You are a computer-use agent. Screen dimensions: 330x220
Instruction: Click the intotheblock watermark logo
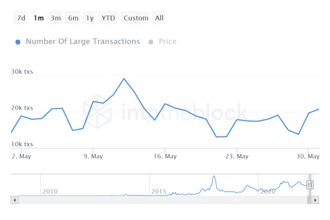97,111
